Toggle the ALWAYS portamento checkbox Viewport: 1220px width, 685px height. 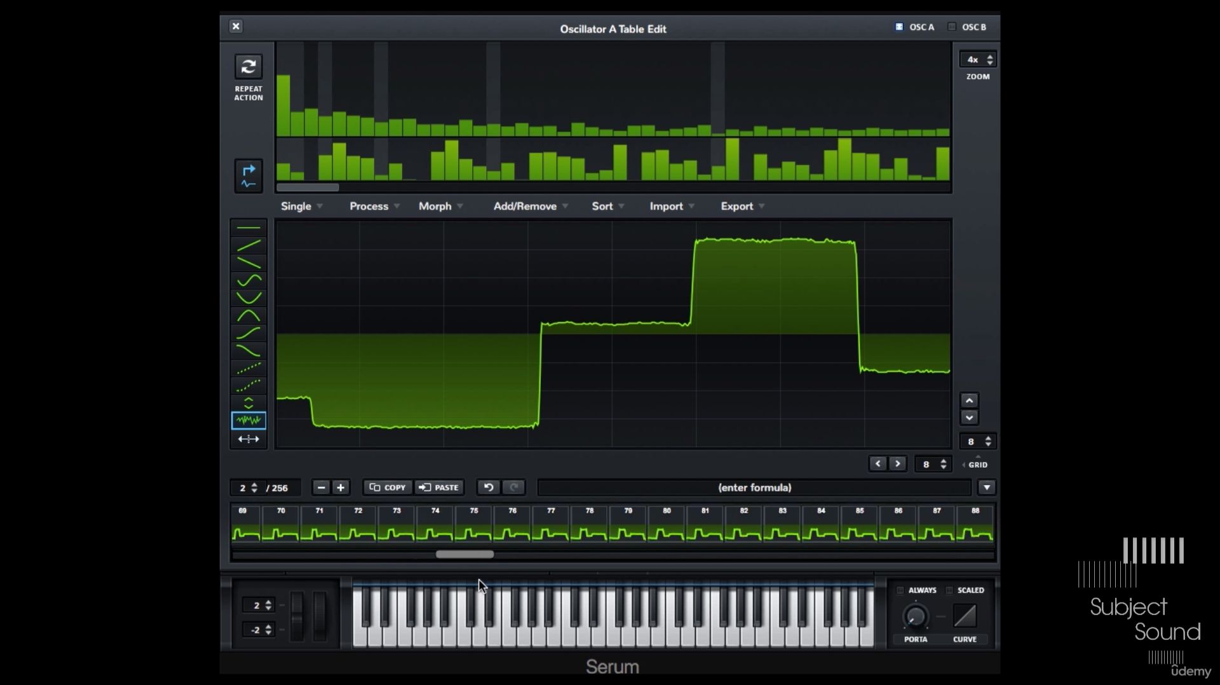(900, 590)
